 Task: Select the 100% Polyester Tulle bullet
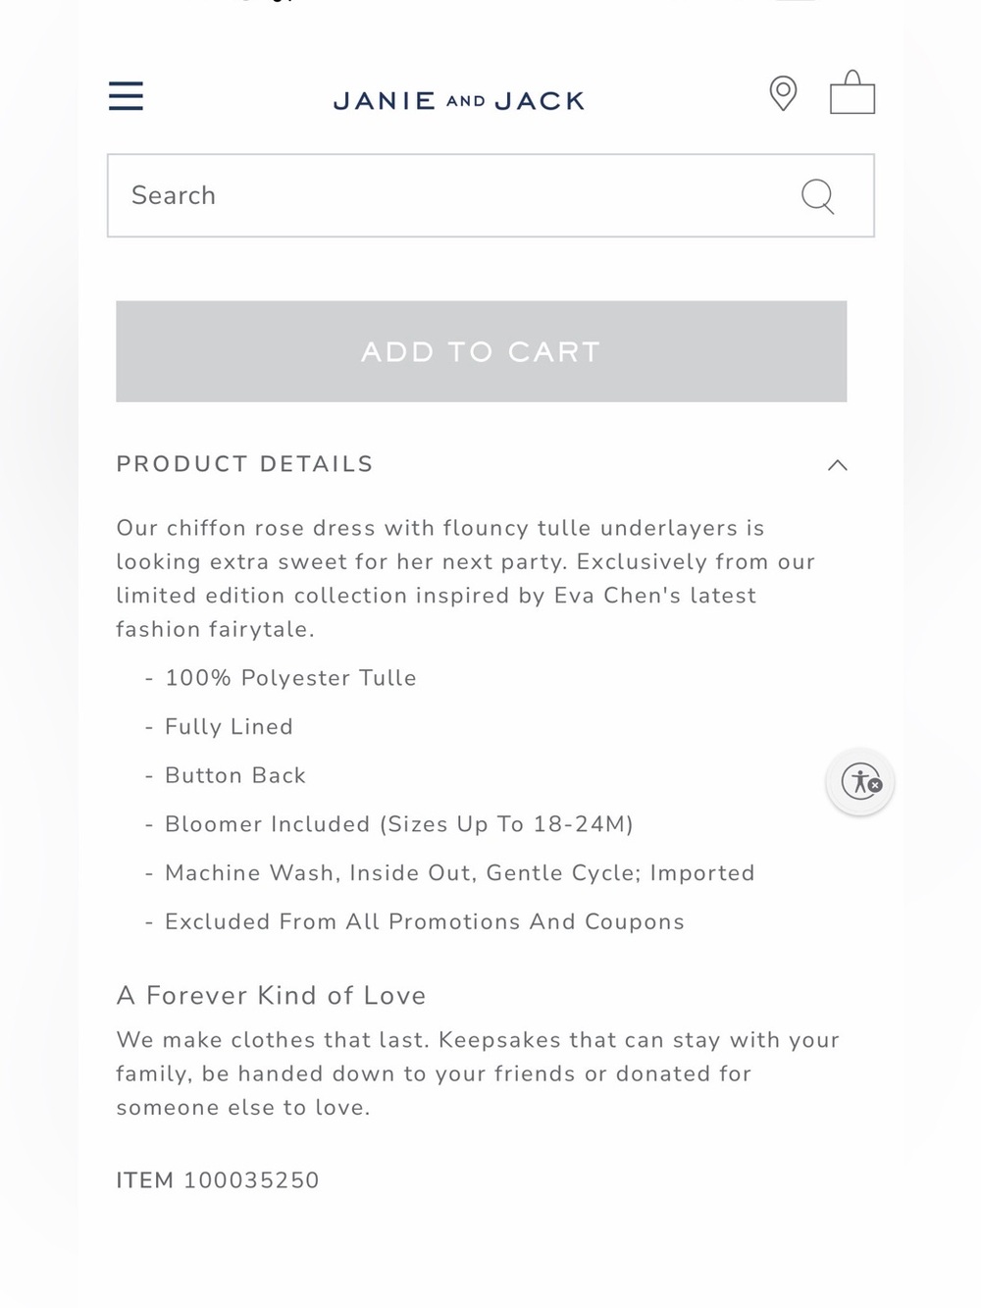click(290, 678)
